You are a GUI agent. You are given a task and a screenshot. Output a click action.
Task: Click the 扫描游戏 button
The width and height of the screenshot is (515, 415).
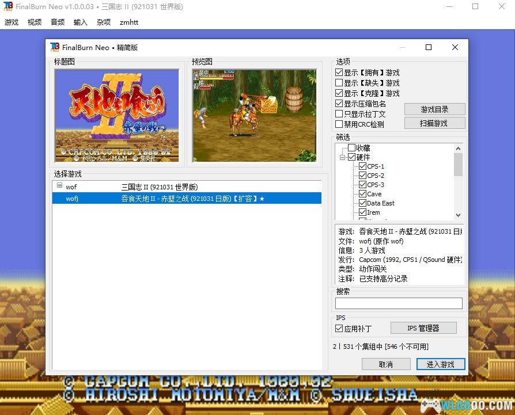(434, 123)
